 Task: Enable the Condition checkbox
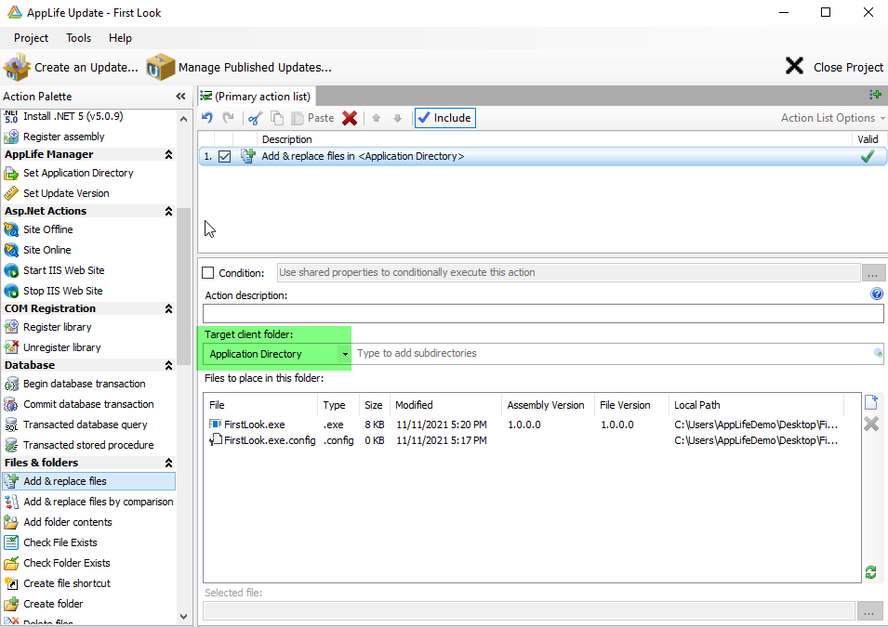(x=208, y=273)
